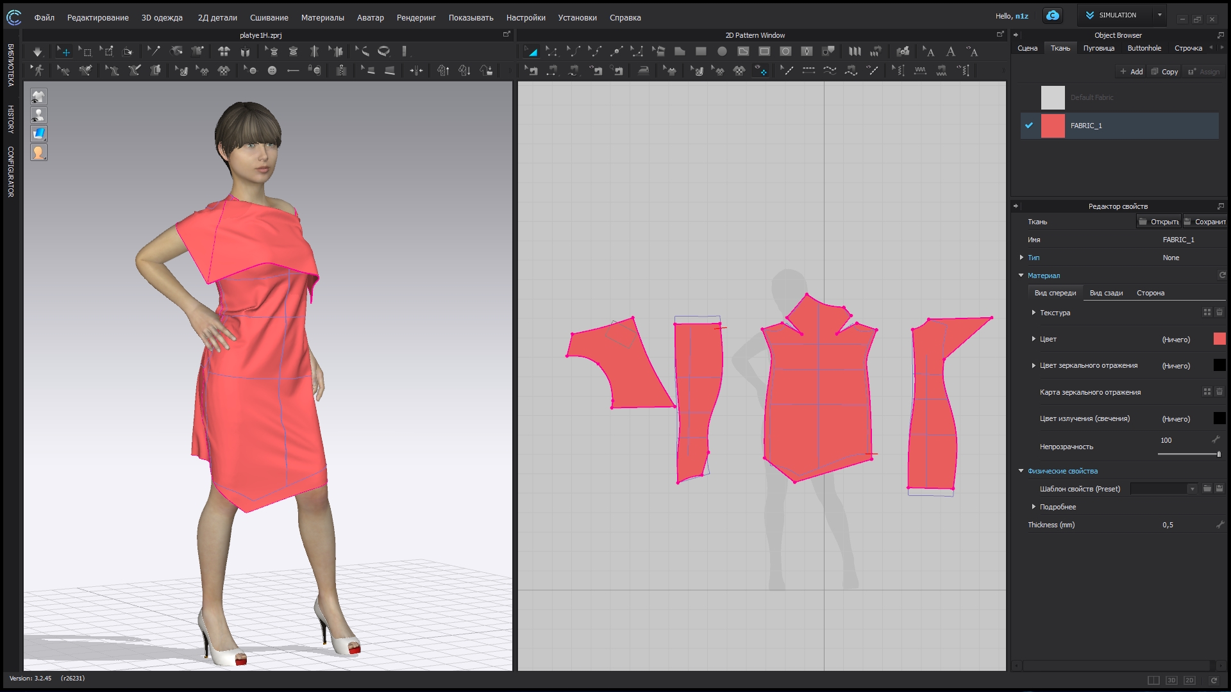Toggle the show garment icon in 3D view
This screenshot has width=1231, height=692.
[38, 97]
